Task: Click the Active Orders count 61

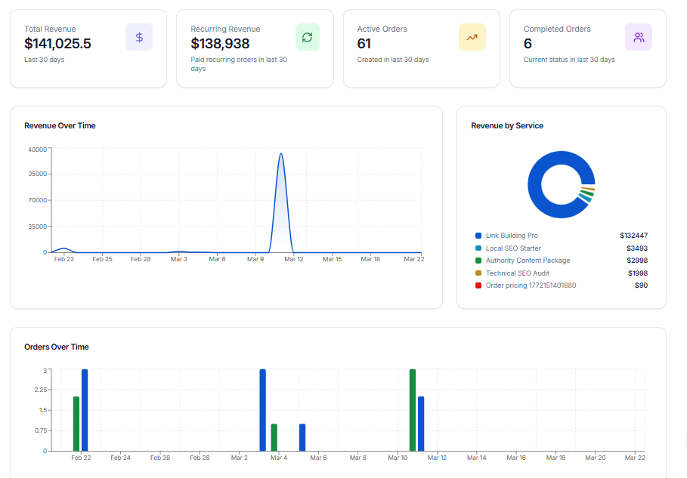Action: pos(364,44)
